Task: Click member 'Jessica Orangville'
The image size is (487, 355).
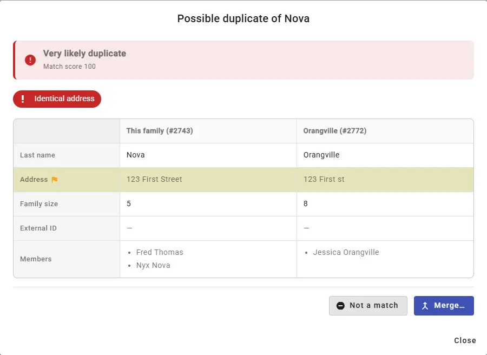Action: point(346,252)
